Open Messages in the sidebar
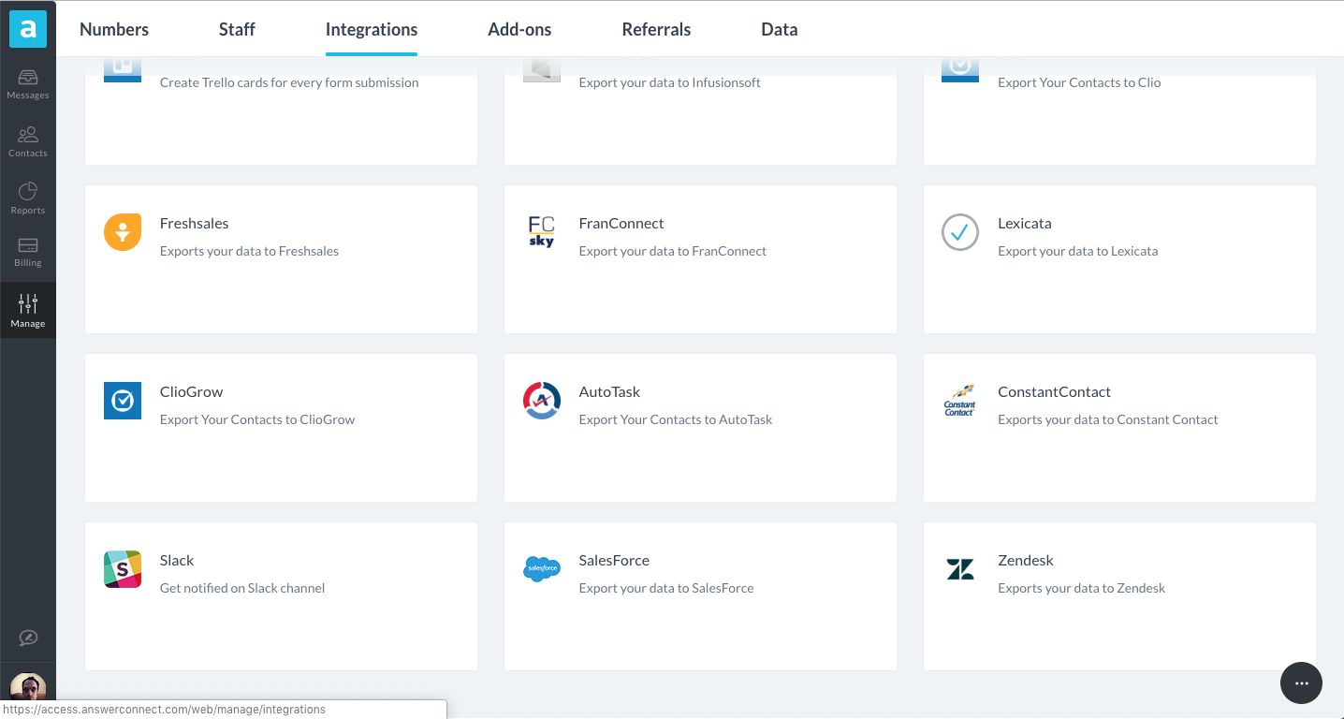 (28, 84)
